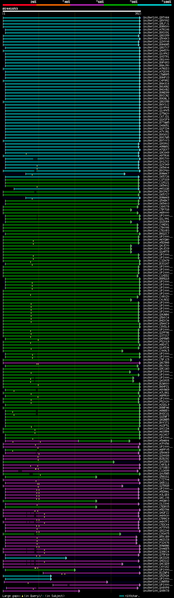Select UniRef100_C9SAT5 label
The image size is (174, 598).
coord(156,534)
